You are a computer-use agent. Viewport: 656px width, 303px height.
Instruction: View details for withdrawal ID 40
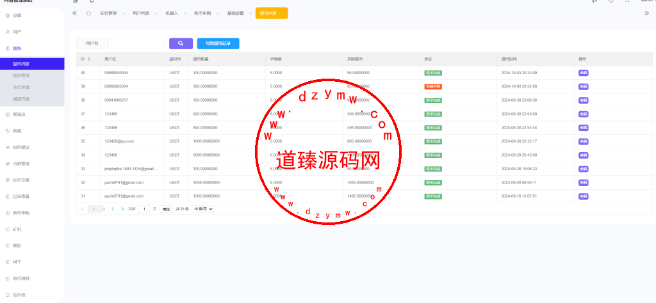(583, 73)
